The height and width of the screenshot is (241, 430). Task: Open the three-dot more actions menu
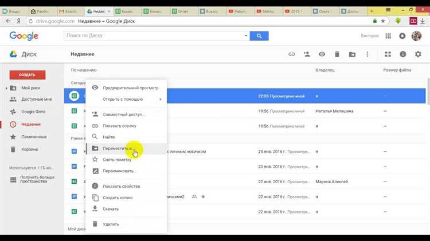coord(368,54)
